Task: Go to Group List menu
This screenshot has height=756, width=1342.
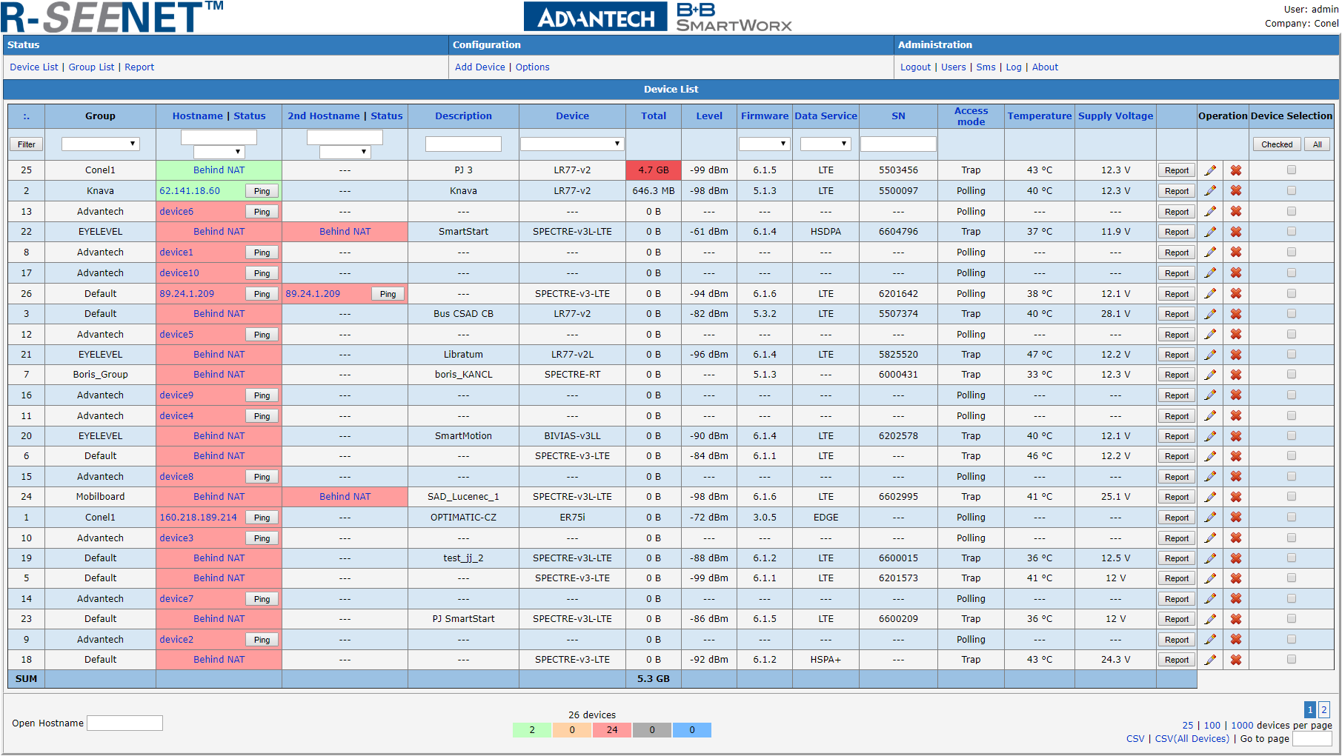Action: coord(92,67)
